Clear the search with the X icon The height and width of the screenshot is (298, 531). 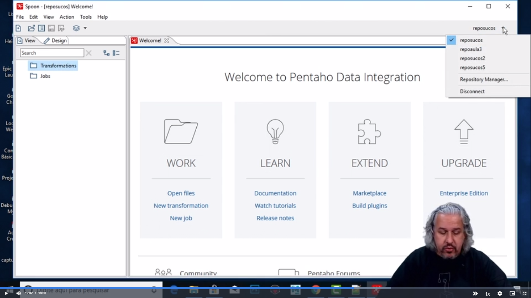tap(89, 53)
